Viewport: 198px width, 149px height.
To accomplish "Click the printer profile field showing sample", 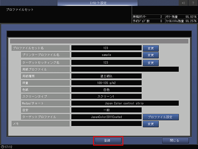I will (106, 55).
